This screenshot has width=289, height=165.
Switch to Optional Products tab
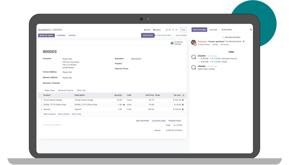coord(66,90)
